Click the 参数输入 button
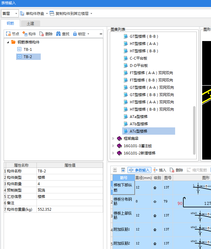Screen dimensions: 211x249 coord(139,170)
